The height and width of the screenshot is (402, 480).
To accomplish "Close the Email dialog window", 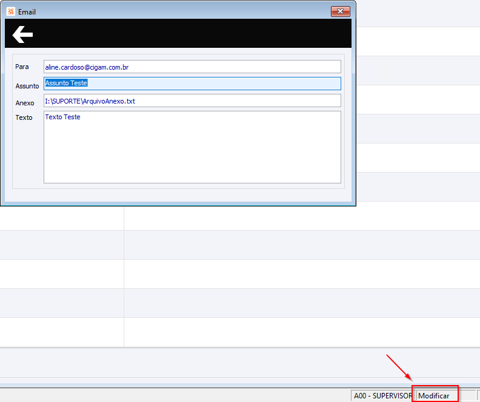I will [x=341, y=12].
